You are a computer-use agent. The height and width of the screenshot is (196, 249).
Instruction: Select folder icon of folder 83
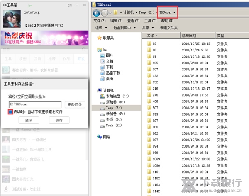149,44
